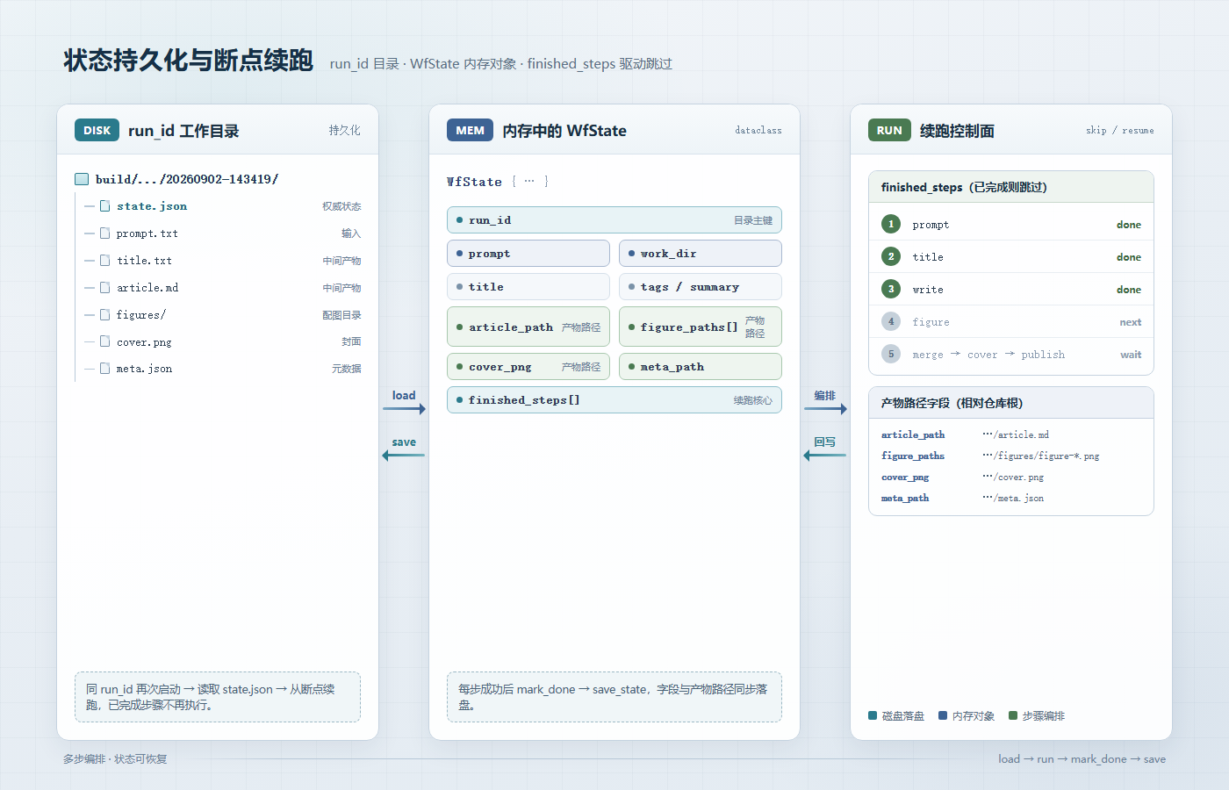Click the meta_path label in 产物路径字段
Viewport: 1229px width, 790px height.
click(x=905, y=498)
